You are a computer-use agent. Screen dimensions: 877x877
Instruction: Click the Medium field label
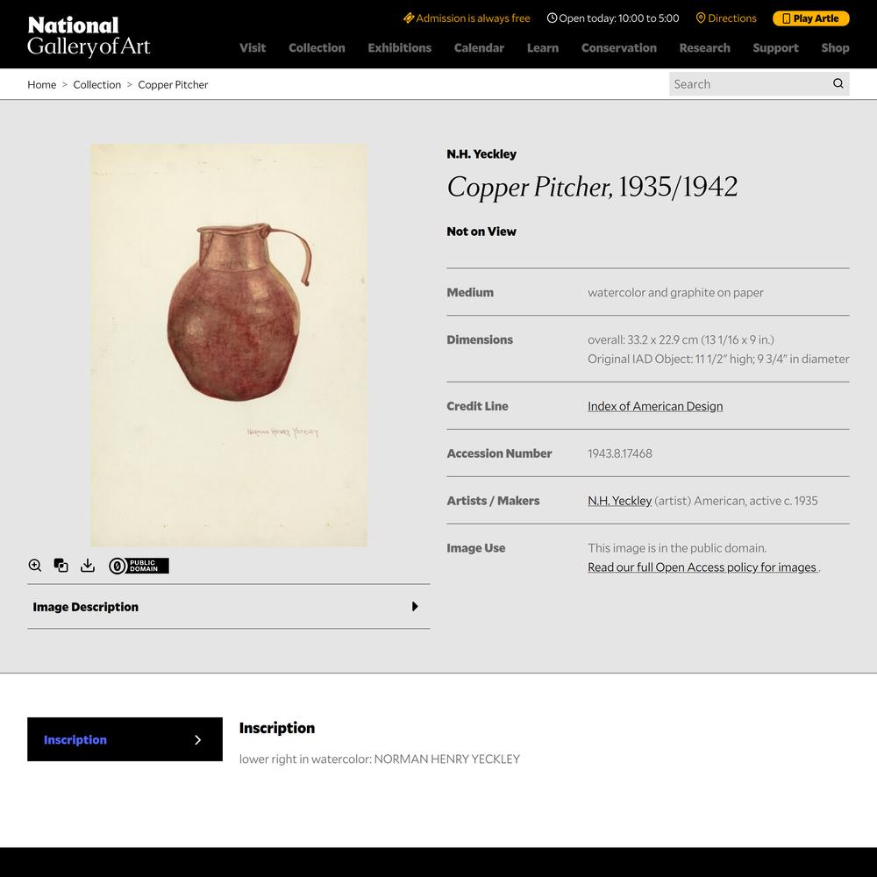coord(470,293)
